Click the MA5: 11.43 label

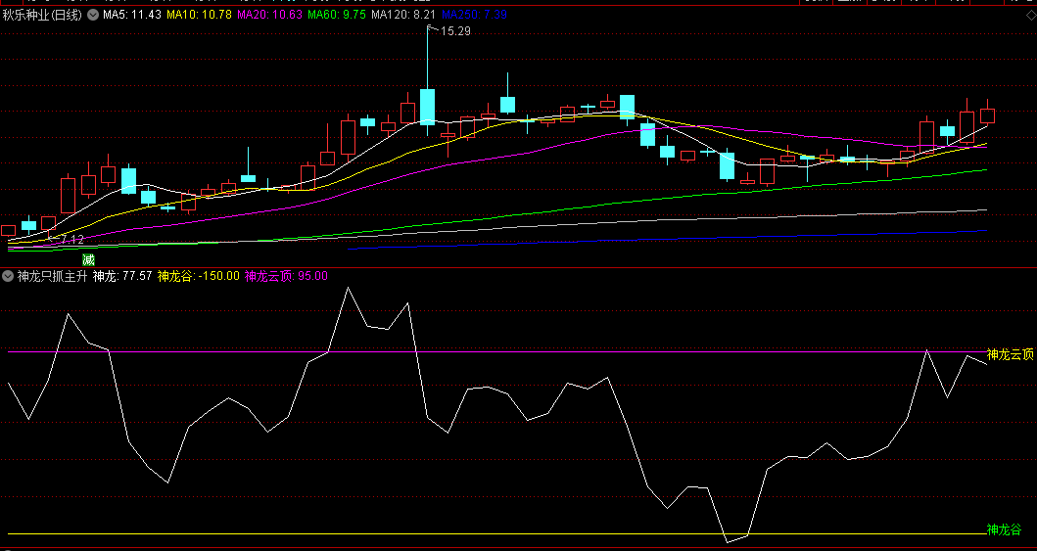tap(132, 15)
